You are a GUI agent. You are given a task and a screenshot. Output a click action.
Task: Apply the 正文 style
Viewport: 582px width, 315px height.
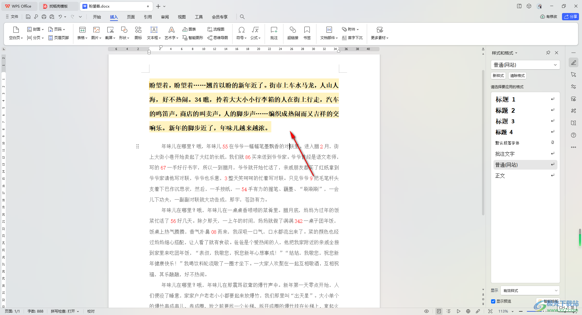point(525,176)
